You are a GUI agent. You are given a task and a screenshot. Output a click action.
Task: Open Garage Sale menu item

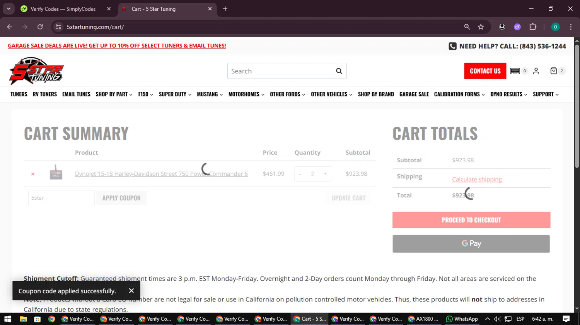tap(414, 94)
